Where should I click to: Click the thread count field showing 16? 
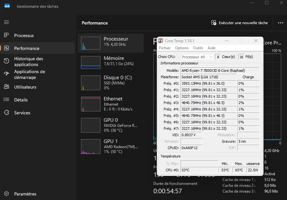241,57
